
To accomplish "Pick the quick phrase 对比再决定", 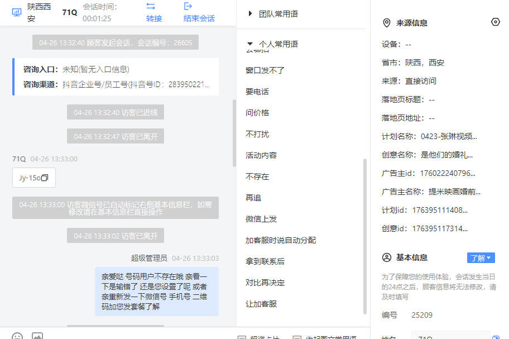I will click(265, 283).
